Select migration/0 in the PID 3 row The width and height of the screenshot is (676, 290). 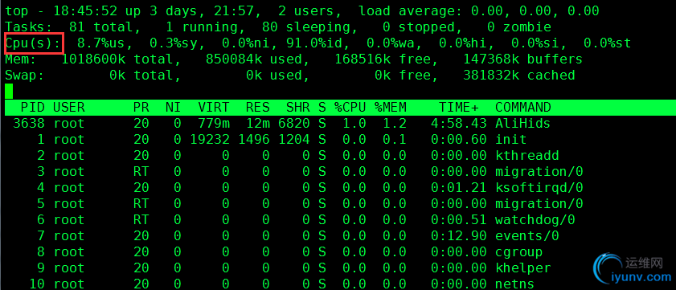[539, 172]
